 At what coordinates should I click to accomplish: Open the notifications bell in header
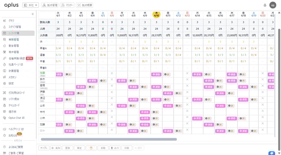pos(265,5)
